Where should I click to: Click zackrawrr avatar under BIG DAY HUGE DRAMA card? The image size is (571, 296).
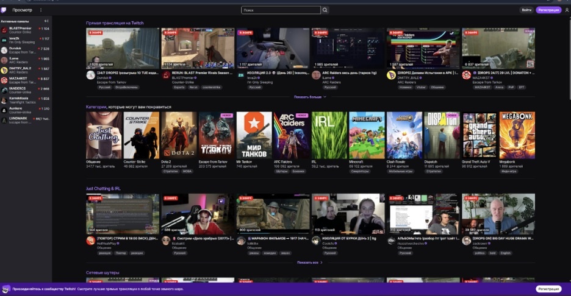click(467, 241)
